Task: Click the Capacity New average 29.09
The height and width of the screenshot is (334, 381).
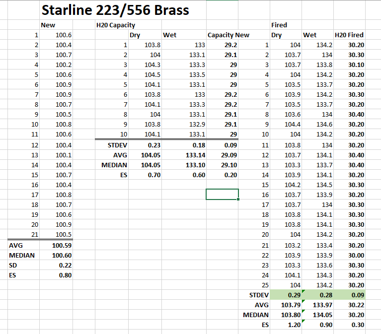Action: point(222,155)
